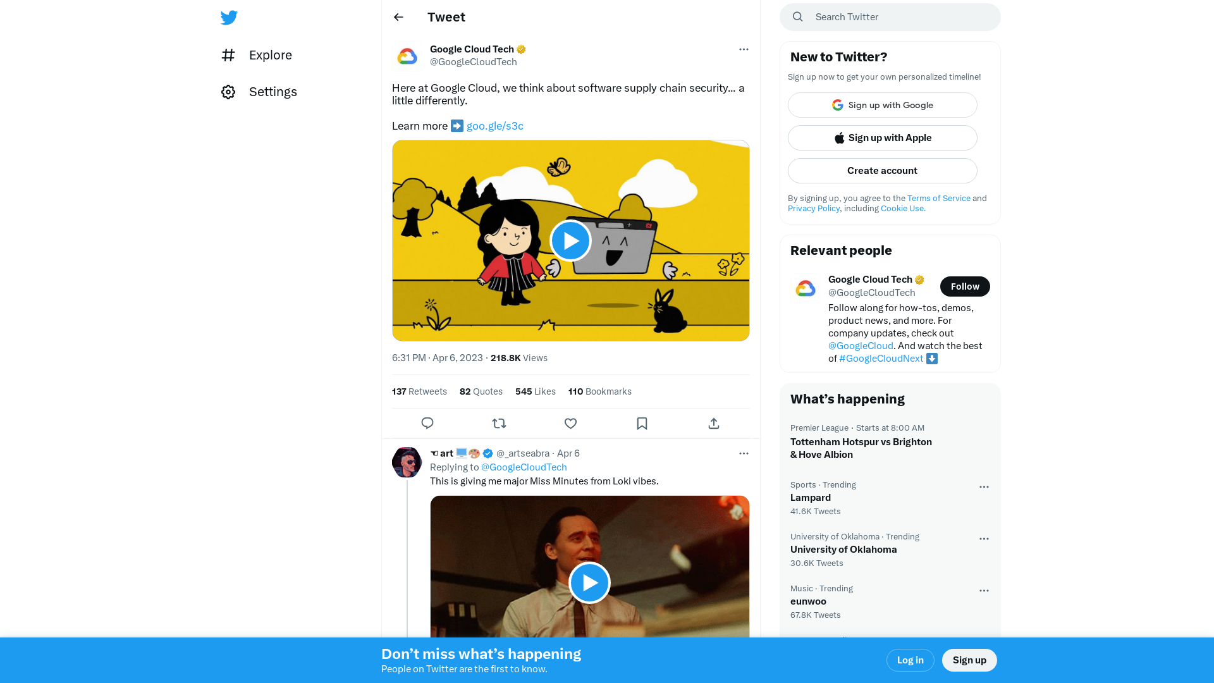Click the reply icon on tweet
The height and width of the screenshot is (683, 1214).
tap(427, 424)
